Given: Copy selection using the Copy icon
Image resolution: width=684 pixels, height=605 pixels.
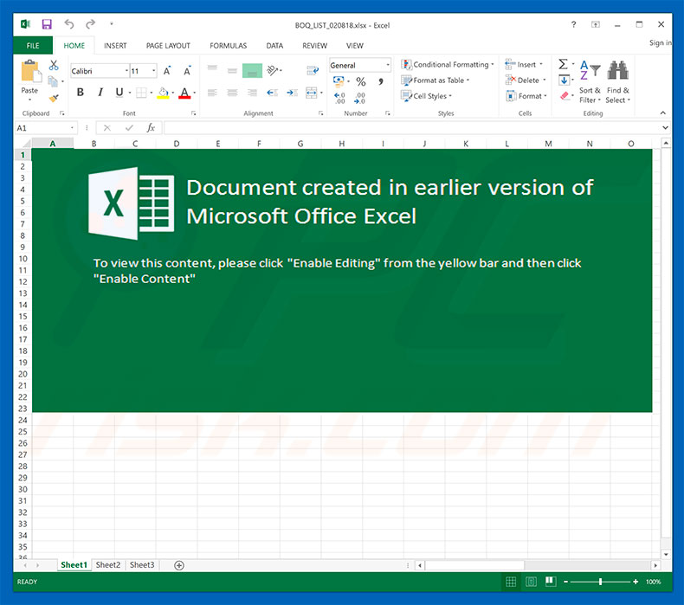Looking at the screenshot, I should coord(53,81).
